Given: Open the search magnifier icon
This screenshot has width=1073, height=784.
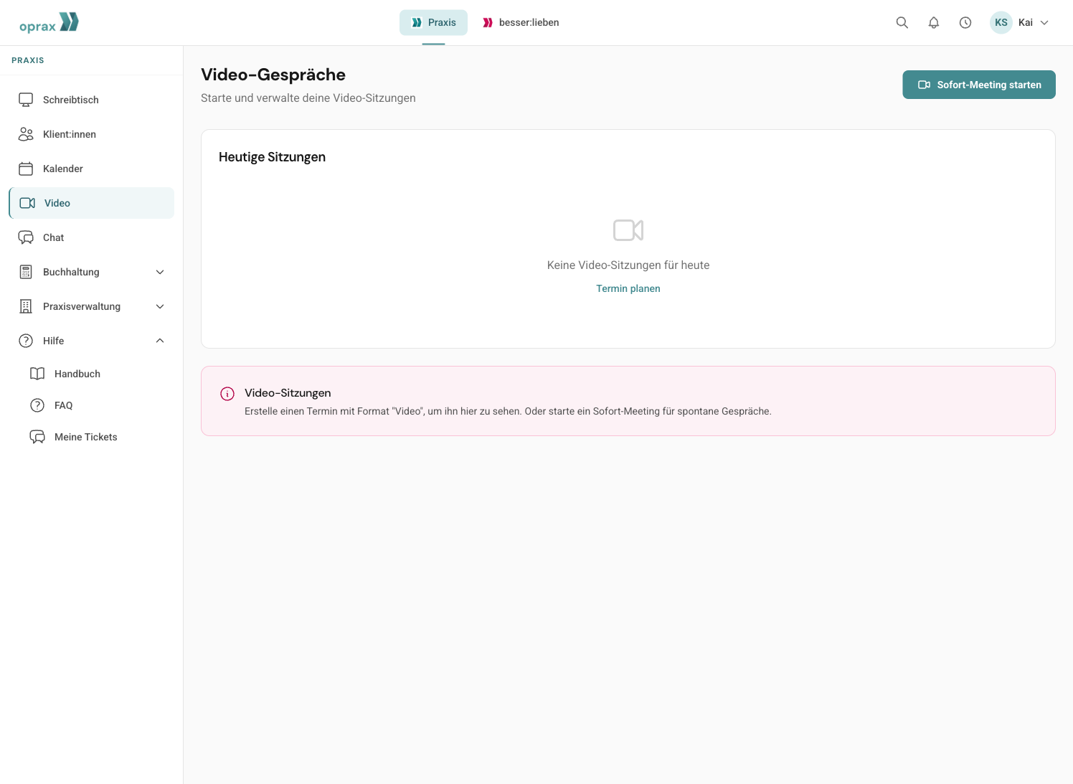Looking at the screenshot, I should point(902,22).
